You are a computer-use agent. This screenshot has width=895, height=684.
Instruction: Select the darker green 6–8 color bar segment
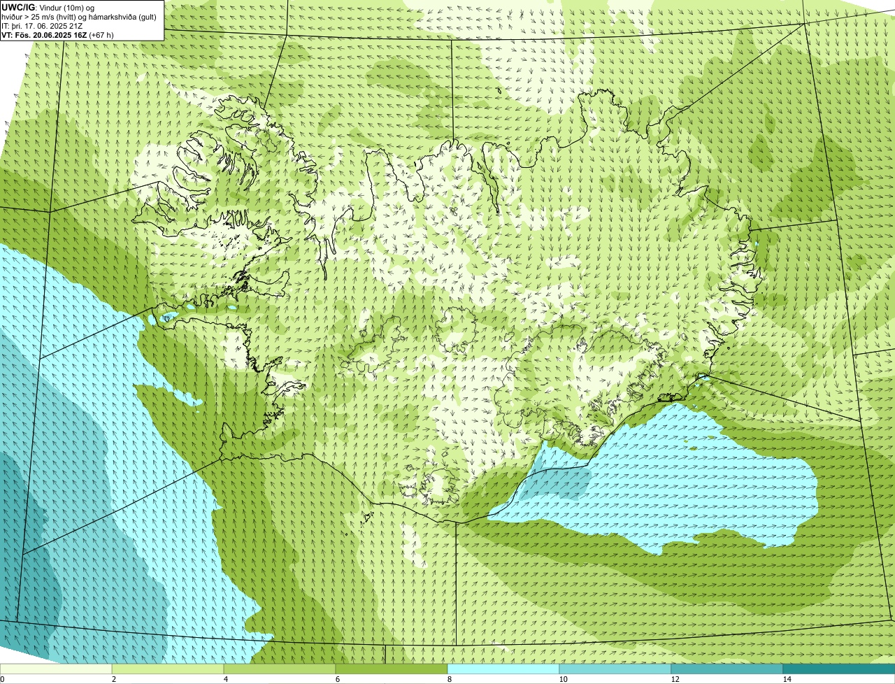point(392,669)
